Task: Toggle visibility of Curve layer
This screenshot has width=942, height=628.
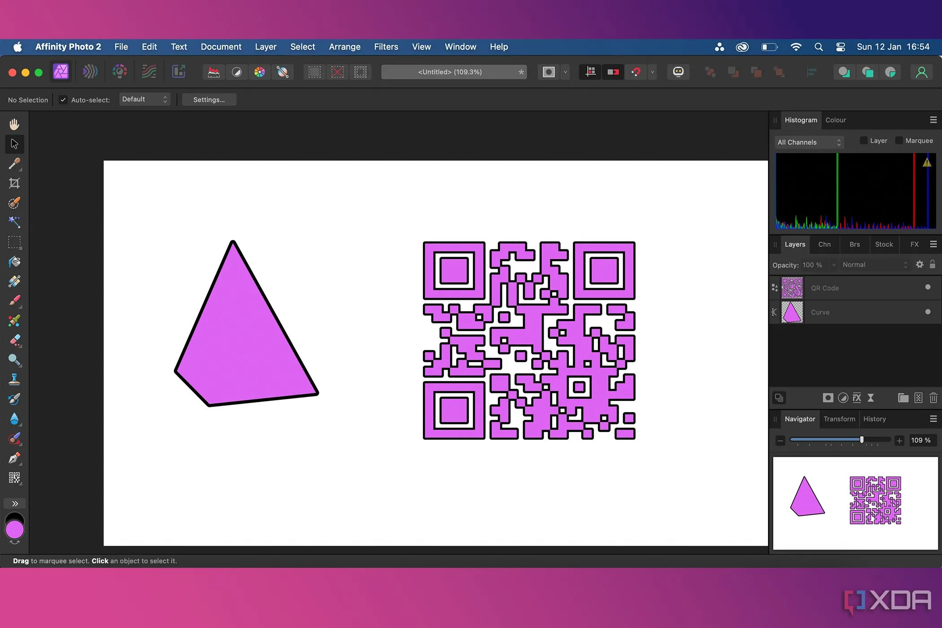Action: click(x=928, y=312)
